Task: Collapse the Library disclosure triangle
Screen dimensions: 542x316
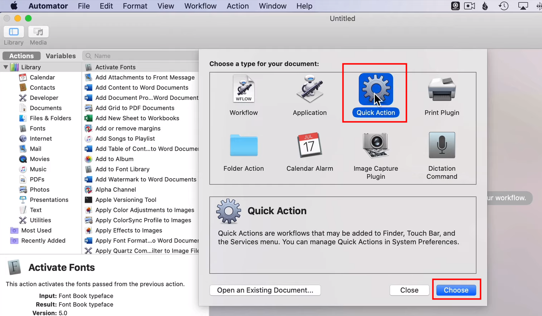Action: pyautogui.click(x=5, y=67)
